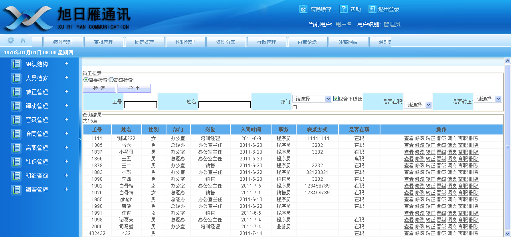The image size is (511, 237).
Task: Switch to the 审批管理 tab
Action: coord(104,42)
